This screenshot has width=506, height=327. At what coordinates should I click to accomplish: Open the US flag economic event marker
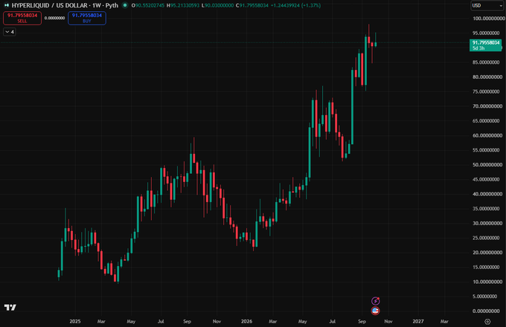click(375, 311)
